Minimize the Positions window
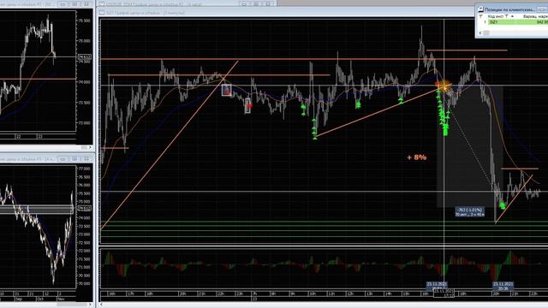 [543, 9]
